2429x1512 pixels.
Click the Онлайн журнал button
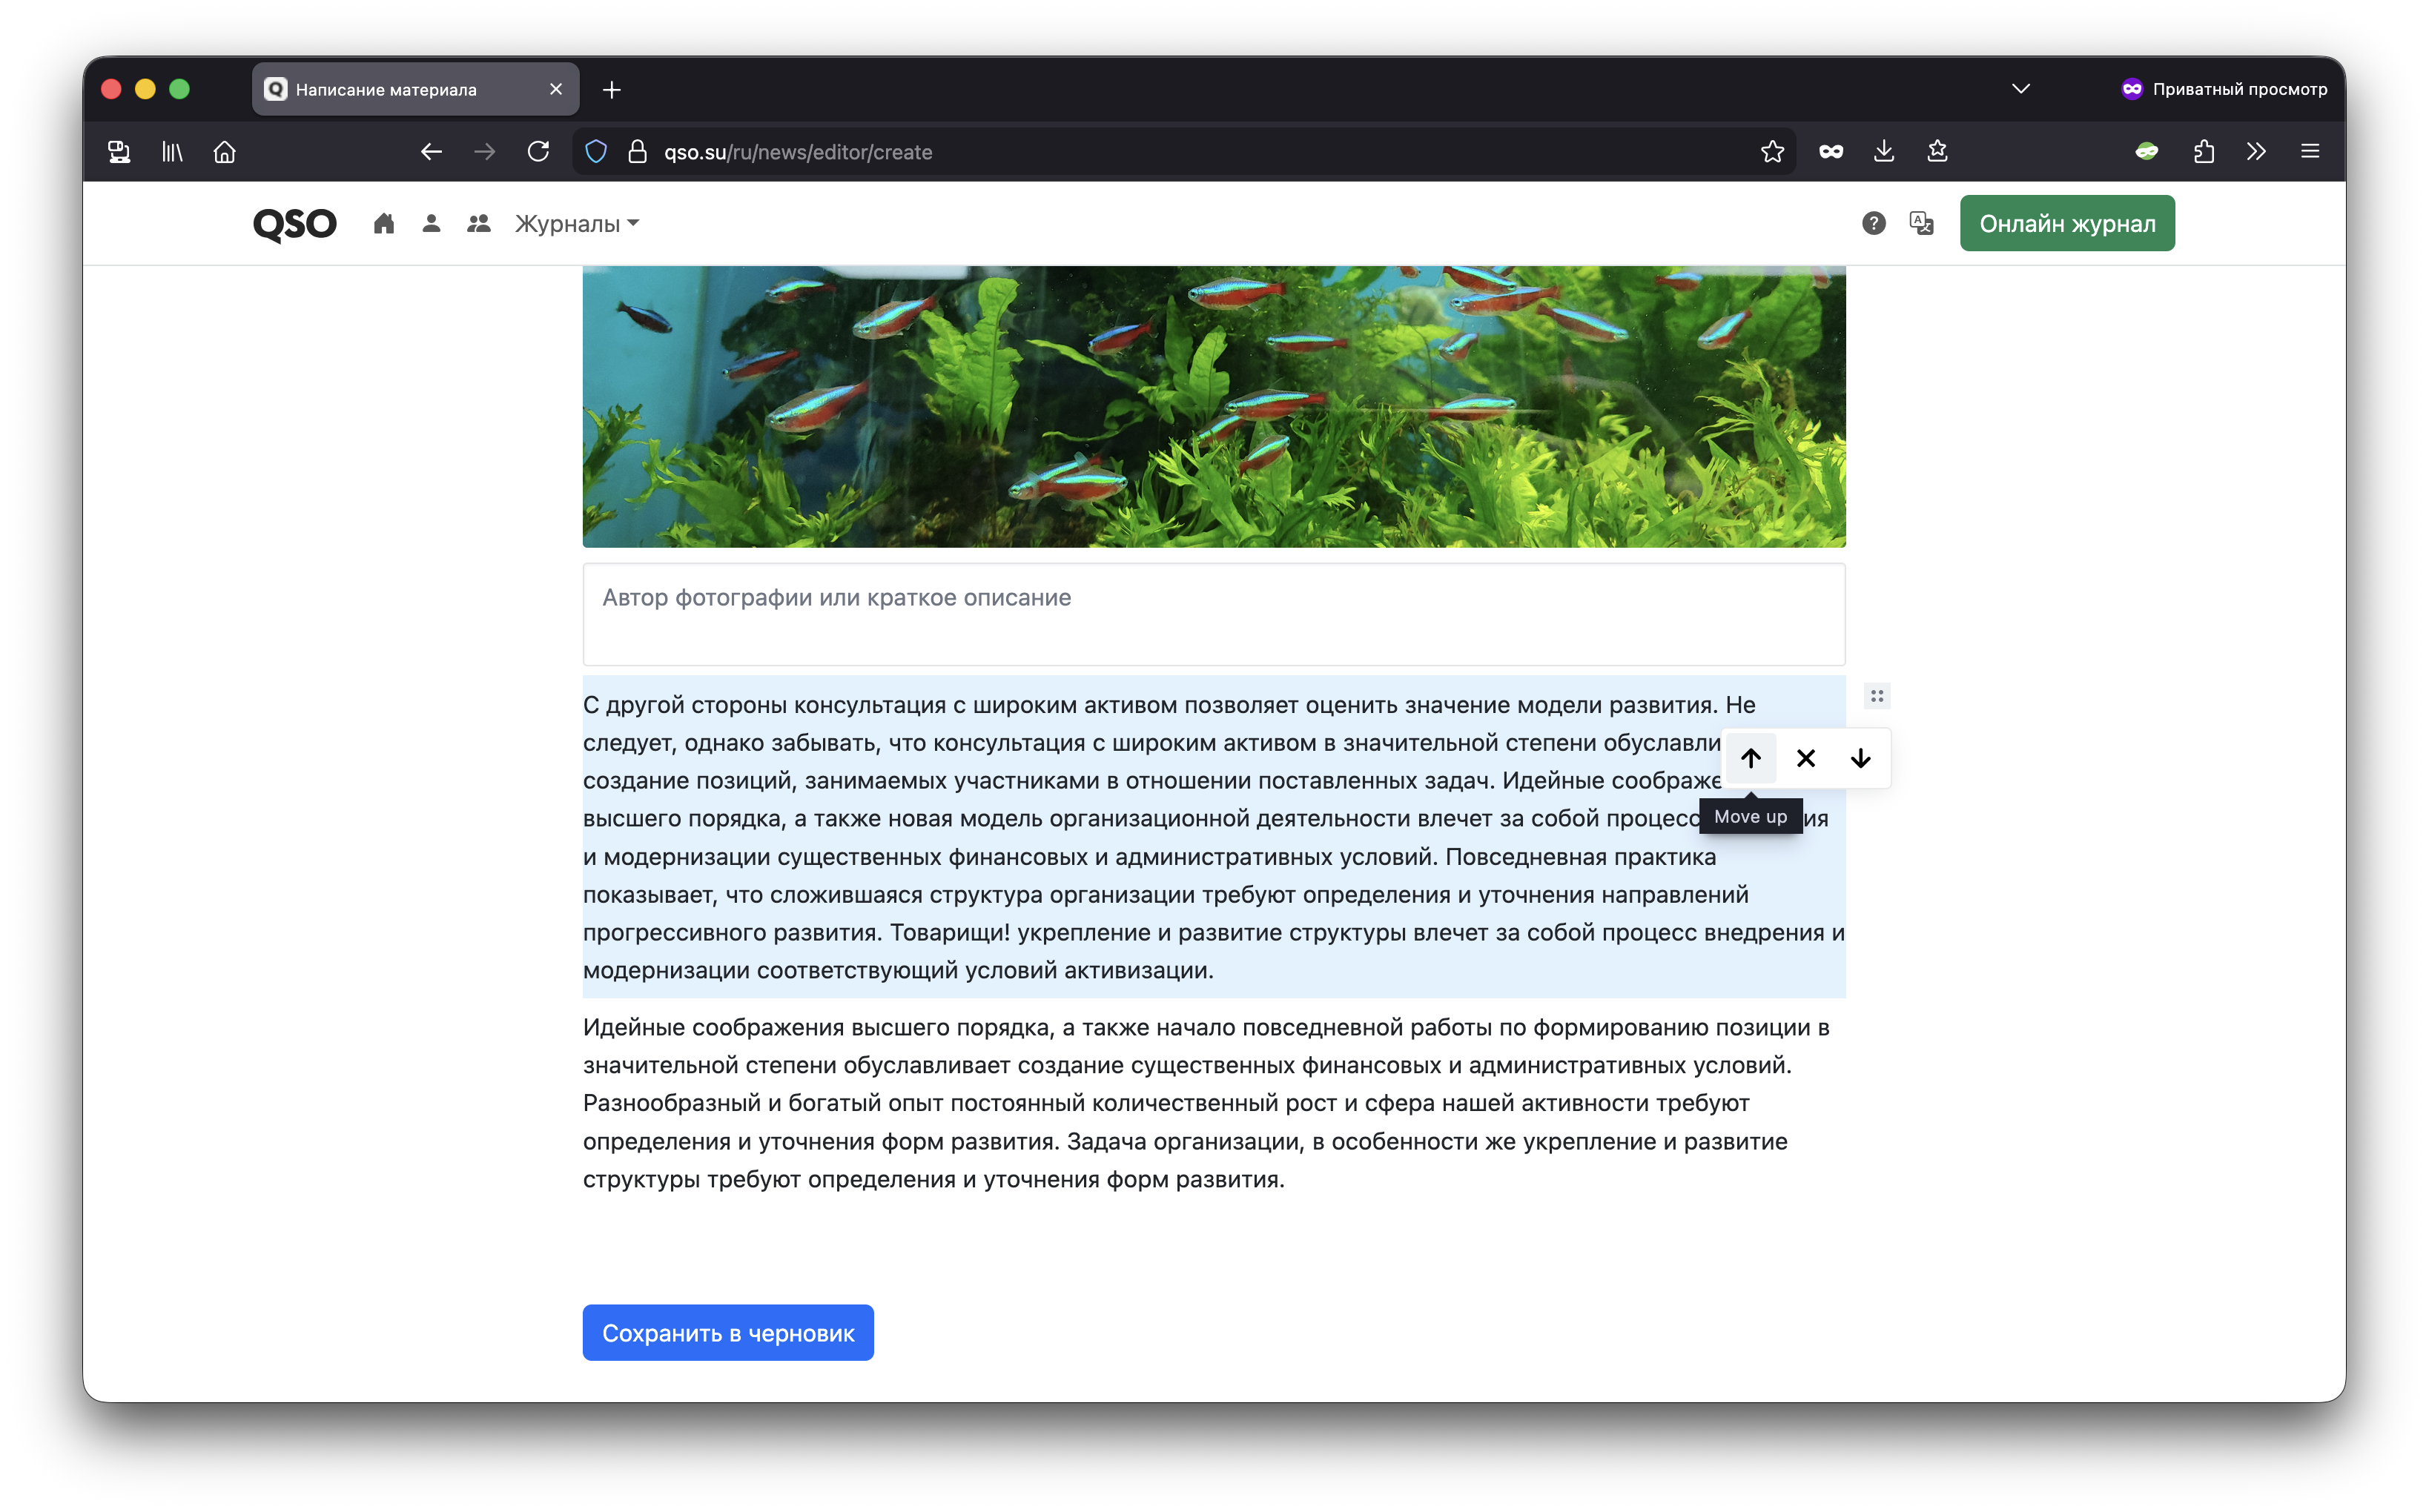[2066, 223]
